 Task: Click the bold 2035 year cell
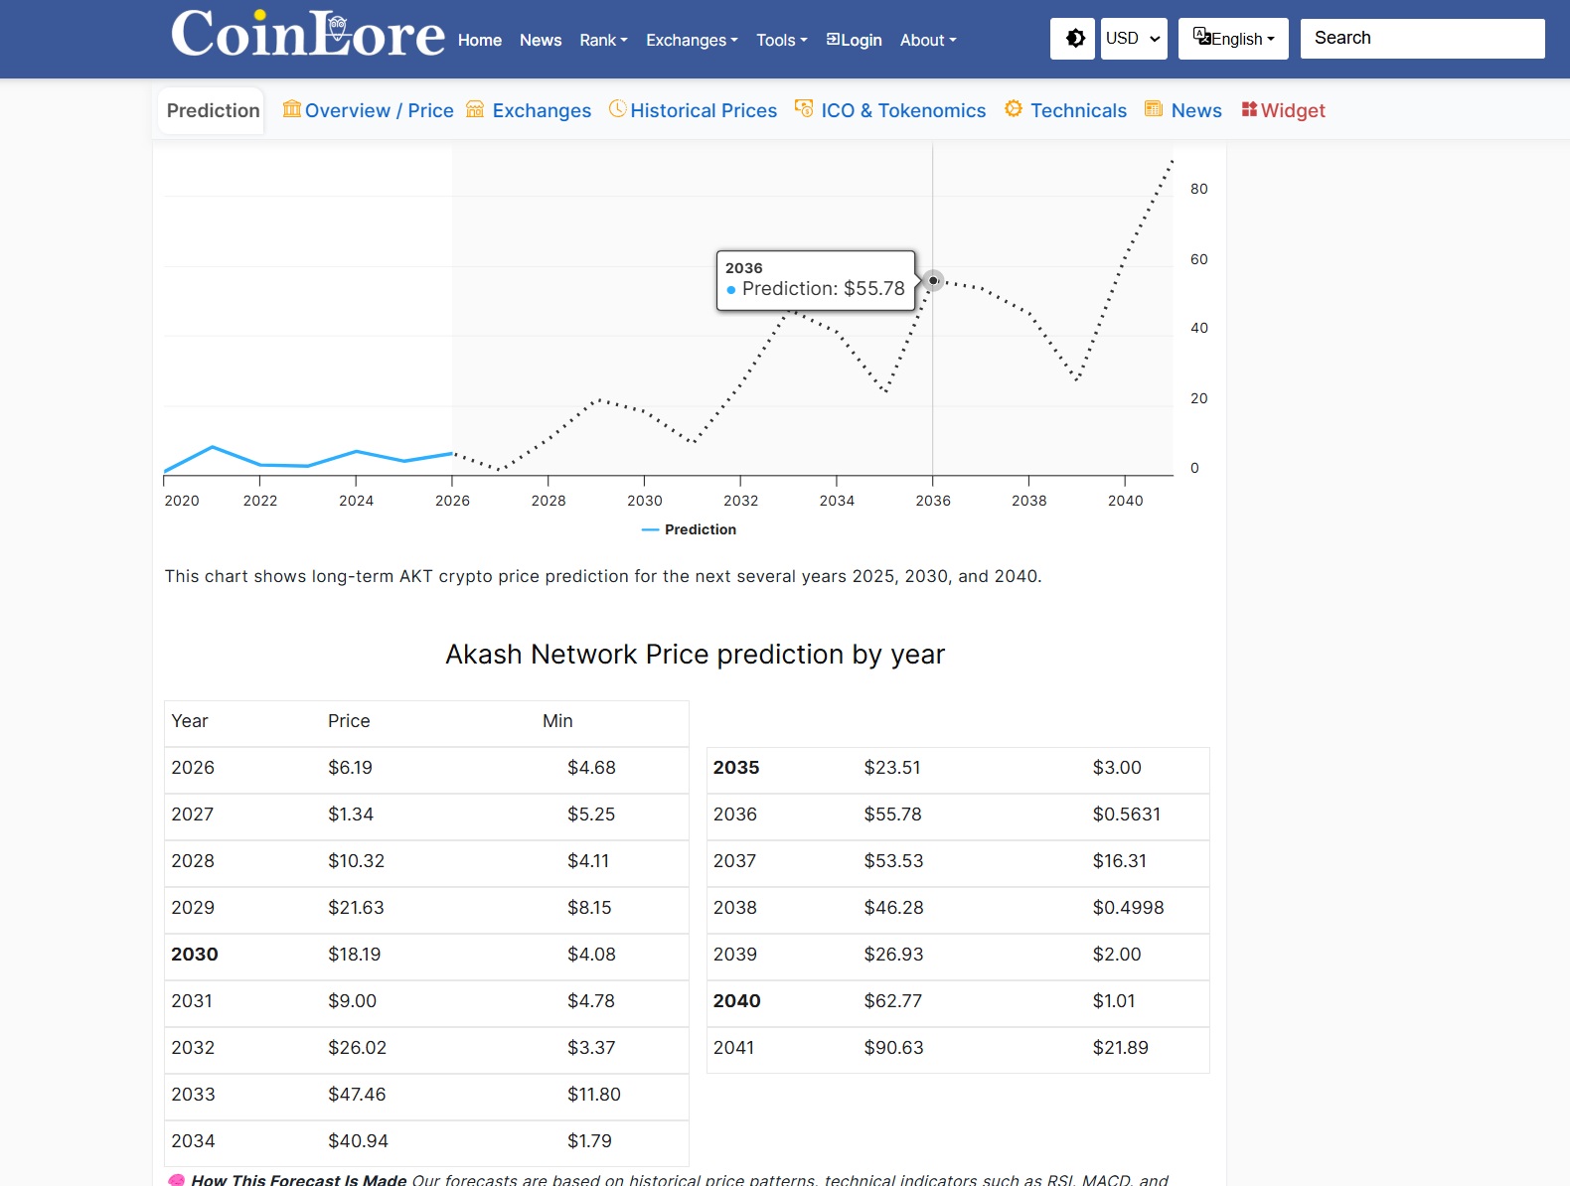click(736, 768)
